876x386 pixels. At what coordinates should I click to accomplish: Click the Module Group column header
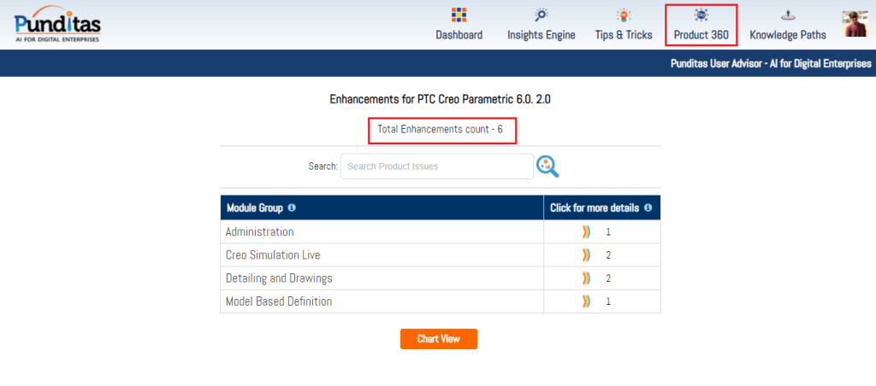coord(255,208)
